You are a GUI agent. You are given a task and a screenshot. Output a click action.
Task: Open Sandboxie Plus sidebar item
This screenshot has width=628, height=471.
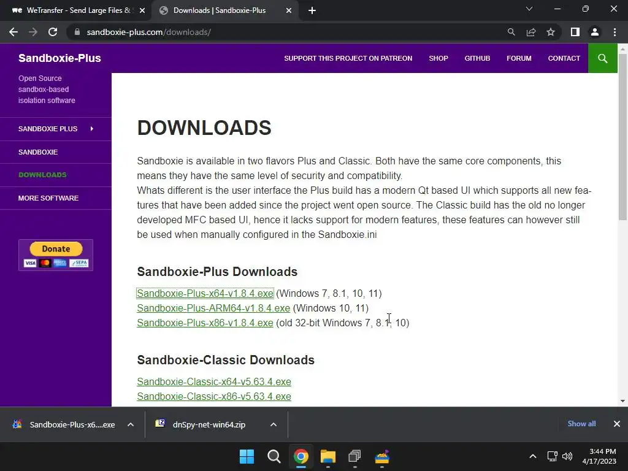pyautogui.click(x=48, y=129)
